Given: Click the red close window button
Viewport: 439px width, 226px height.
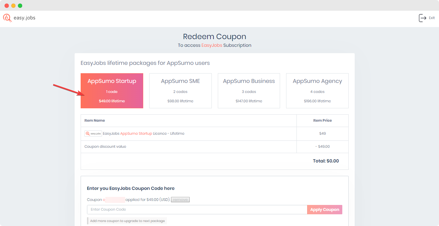Looking at the screenshot, I should pos(7,6).
